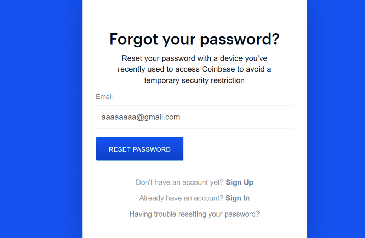Click the blue background right of the card

[x=336, y=119]
